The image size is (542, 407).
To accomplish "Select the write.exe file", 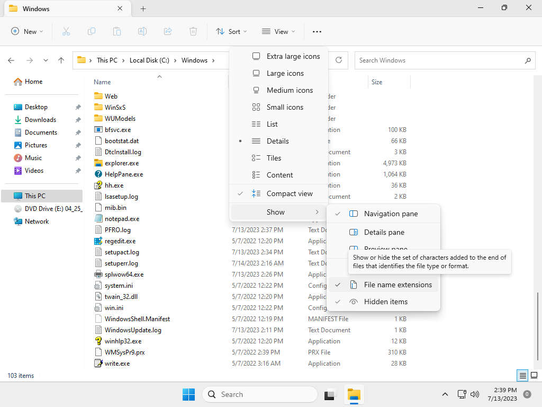I will point(117,364).
